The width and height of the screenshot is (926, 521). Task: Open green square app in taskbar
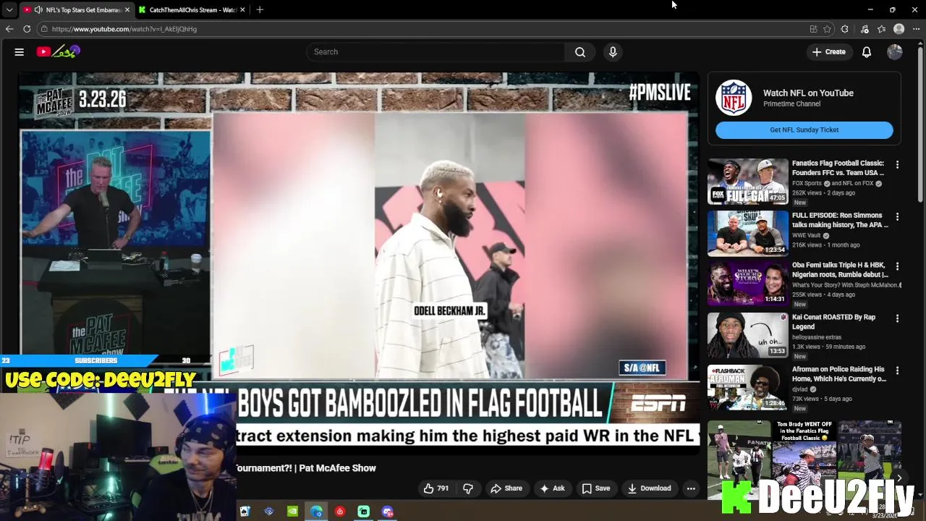coord(364,512)
